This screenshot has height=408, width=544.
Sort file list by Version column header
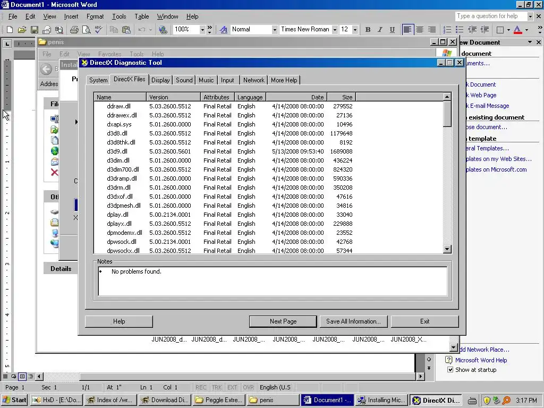pos(174,97)
